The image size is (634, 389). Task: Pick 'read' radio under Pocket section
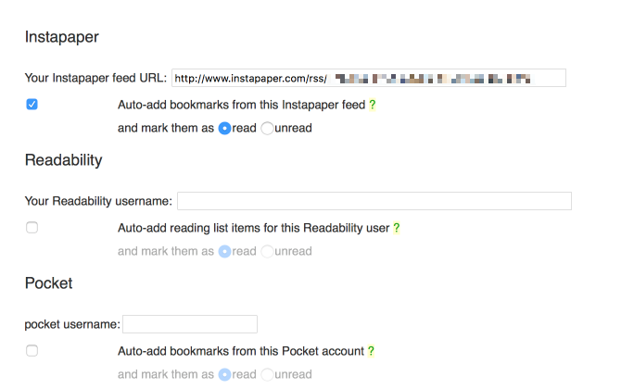(x=224, y=375)
